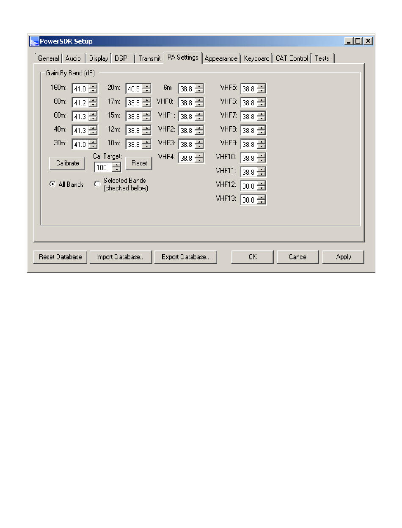Click the PowerSDR Setup title bar icon
402x528 pixels.
click(34, 41)
